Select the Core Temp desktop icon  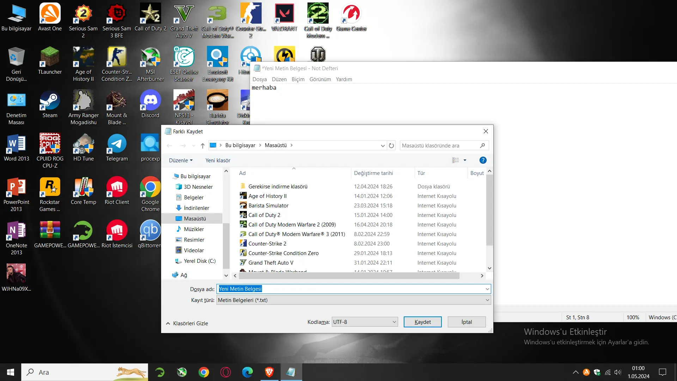pos(83,190)
